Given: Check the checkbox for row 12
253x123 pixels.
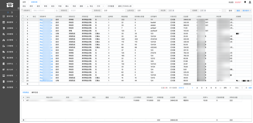Looking at the screenshot, I should click(23, 50).
